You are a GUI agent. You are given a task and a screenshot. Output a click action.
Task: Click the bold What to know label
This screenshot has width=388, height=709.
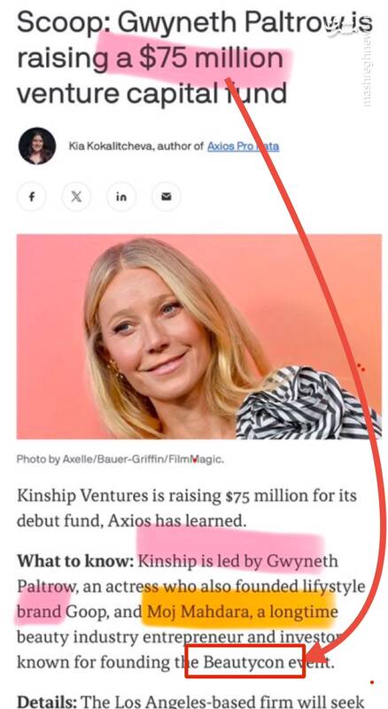tap(75, 562)
